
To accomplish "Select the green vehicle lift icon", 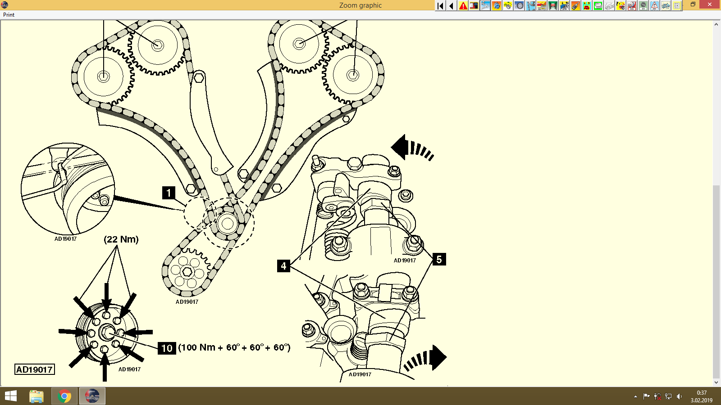I will click(552, 6).
